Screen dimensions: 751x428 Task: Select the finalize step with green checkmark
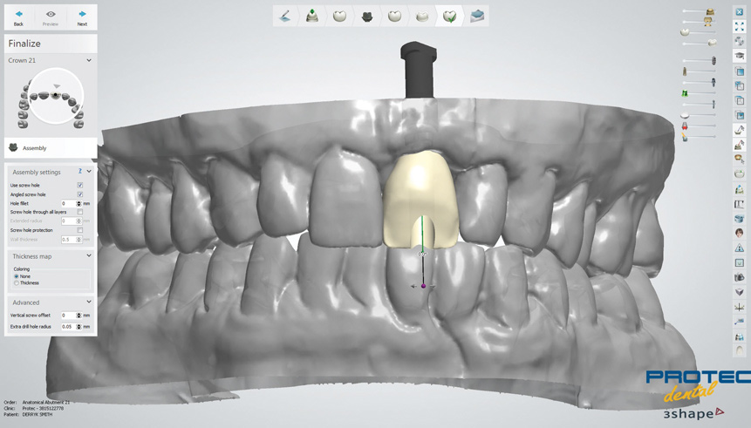pyautogui.click(x=450, y=16)
